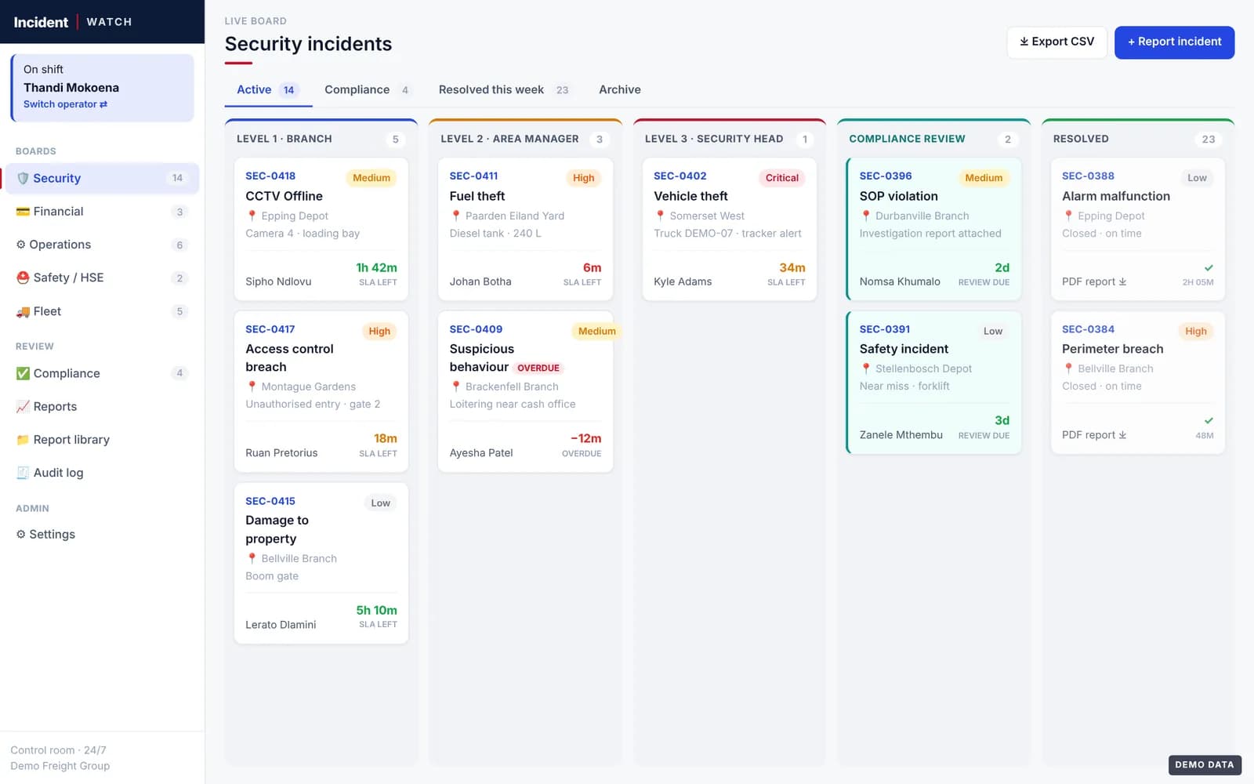The width and height of the screenshot is (1254, 784).
Task: Open the Security board shield icon
Action: pos(23,178)
